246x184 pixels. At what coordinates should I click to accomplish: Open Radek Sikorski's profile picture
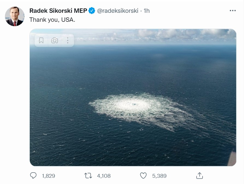point(14,16)
